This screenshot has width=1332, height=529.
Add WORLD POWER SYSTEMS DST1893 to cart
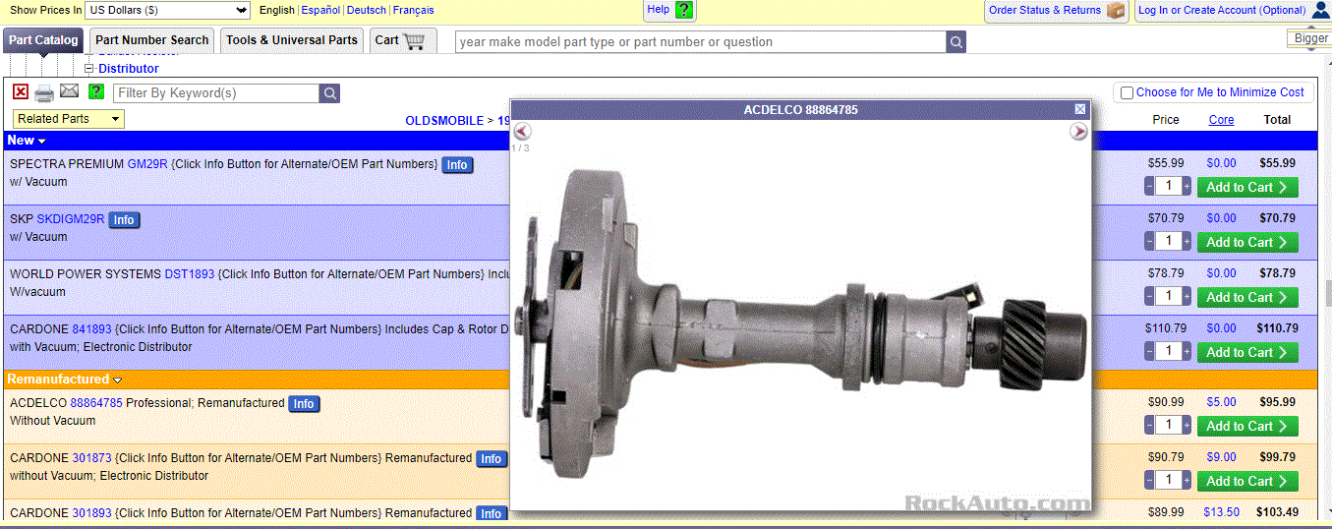(x=1247, y=297)
